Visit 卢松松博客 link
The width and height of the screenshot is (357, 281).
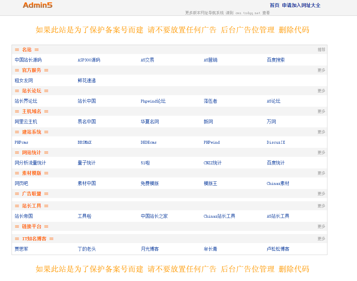tap(278, 249)
